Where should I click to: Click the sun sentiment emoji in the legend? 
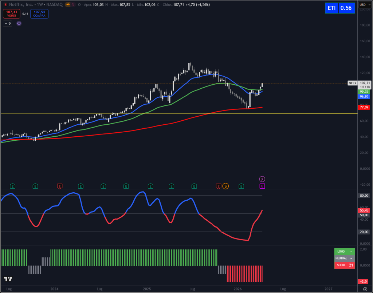(67, 5)
